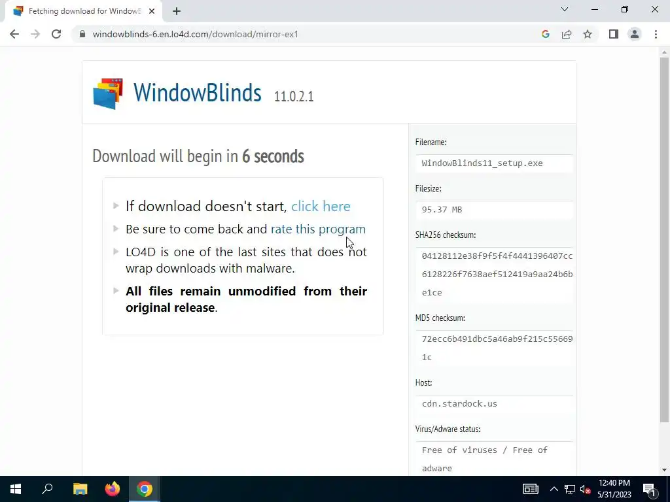Screen dimensions: 670x502
Task: Click the WindowBlinds logo icon
Action: click(x=108, y=93)
